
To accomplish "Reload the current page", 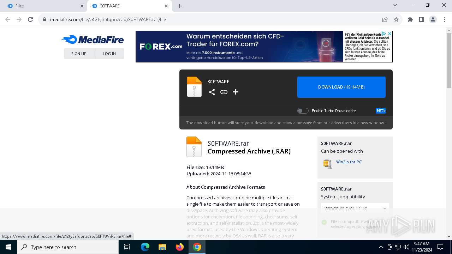I will [30, 19].
